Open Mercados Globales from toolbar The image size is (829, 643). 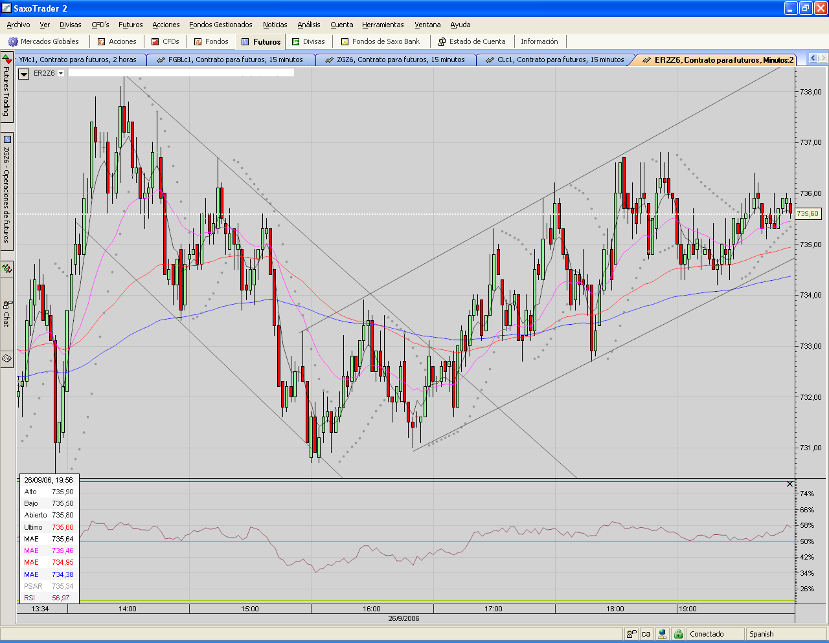[43, 41]
